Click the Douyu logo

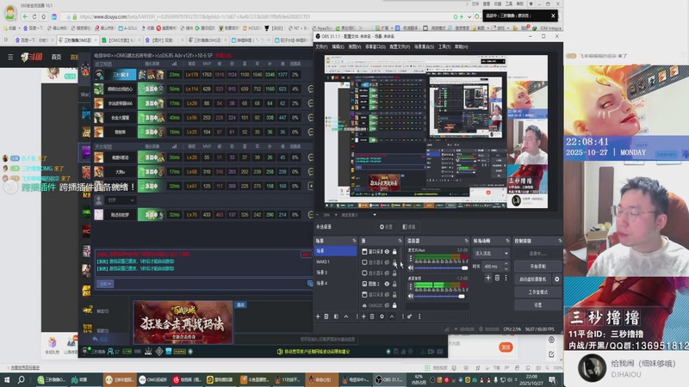pos(32,57)
